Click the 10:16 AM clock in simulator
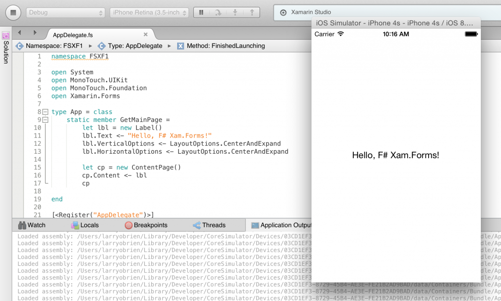 [396, 34]
